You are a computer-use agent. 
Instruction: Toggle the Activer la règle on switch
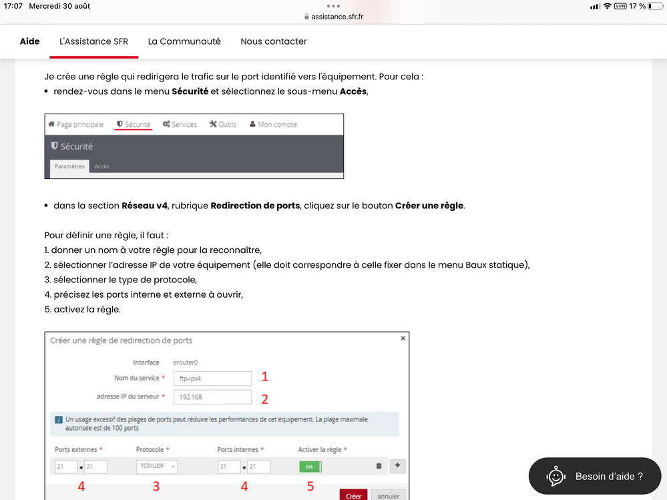(x=310, y=467)
